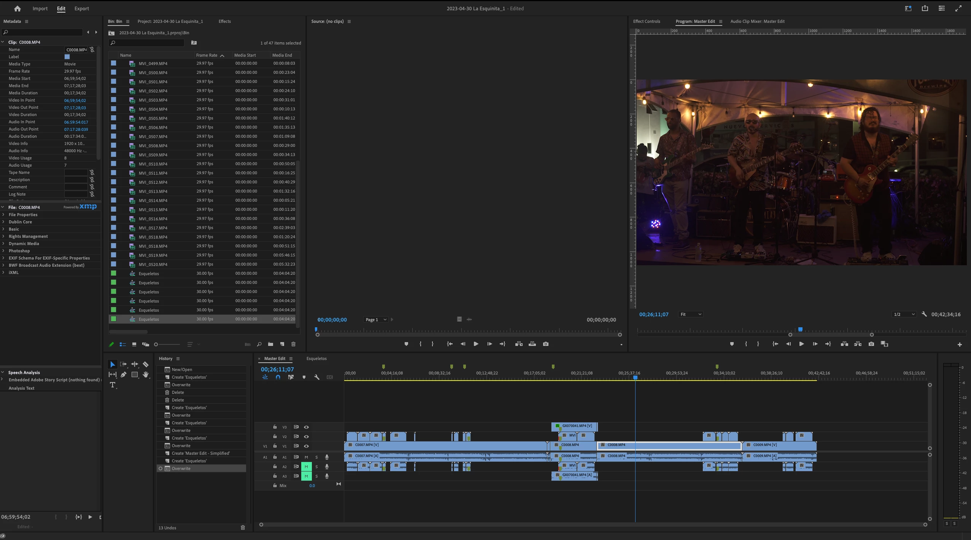The height and width of the screenshot is (540, 971).
Task: Open the Export workspace tab
Action: click(81, 8)
